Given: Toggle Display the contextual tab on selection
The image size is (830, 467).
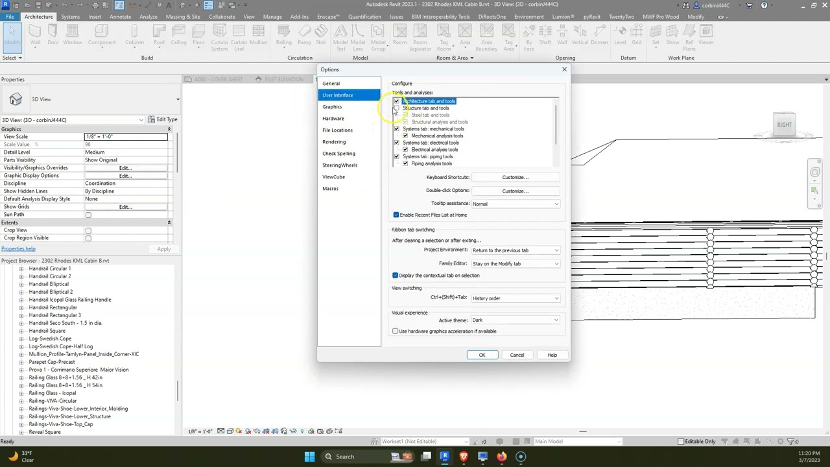Looking at the screenshot, I should [x=396, y=276].
